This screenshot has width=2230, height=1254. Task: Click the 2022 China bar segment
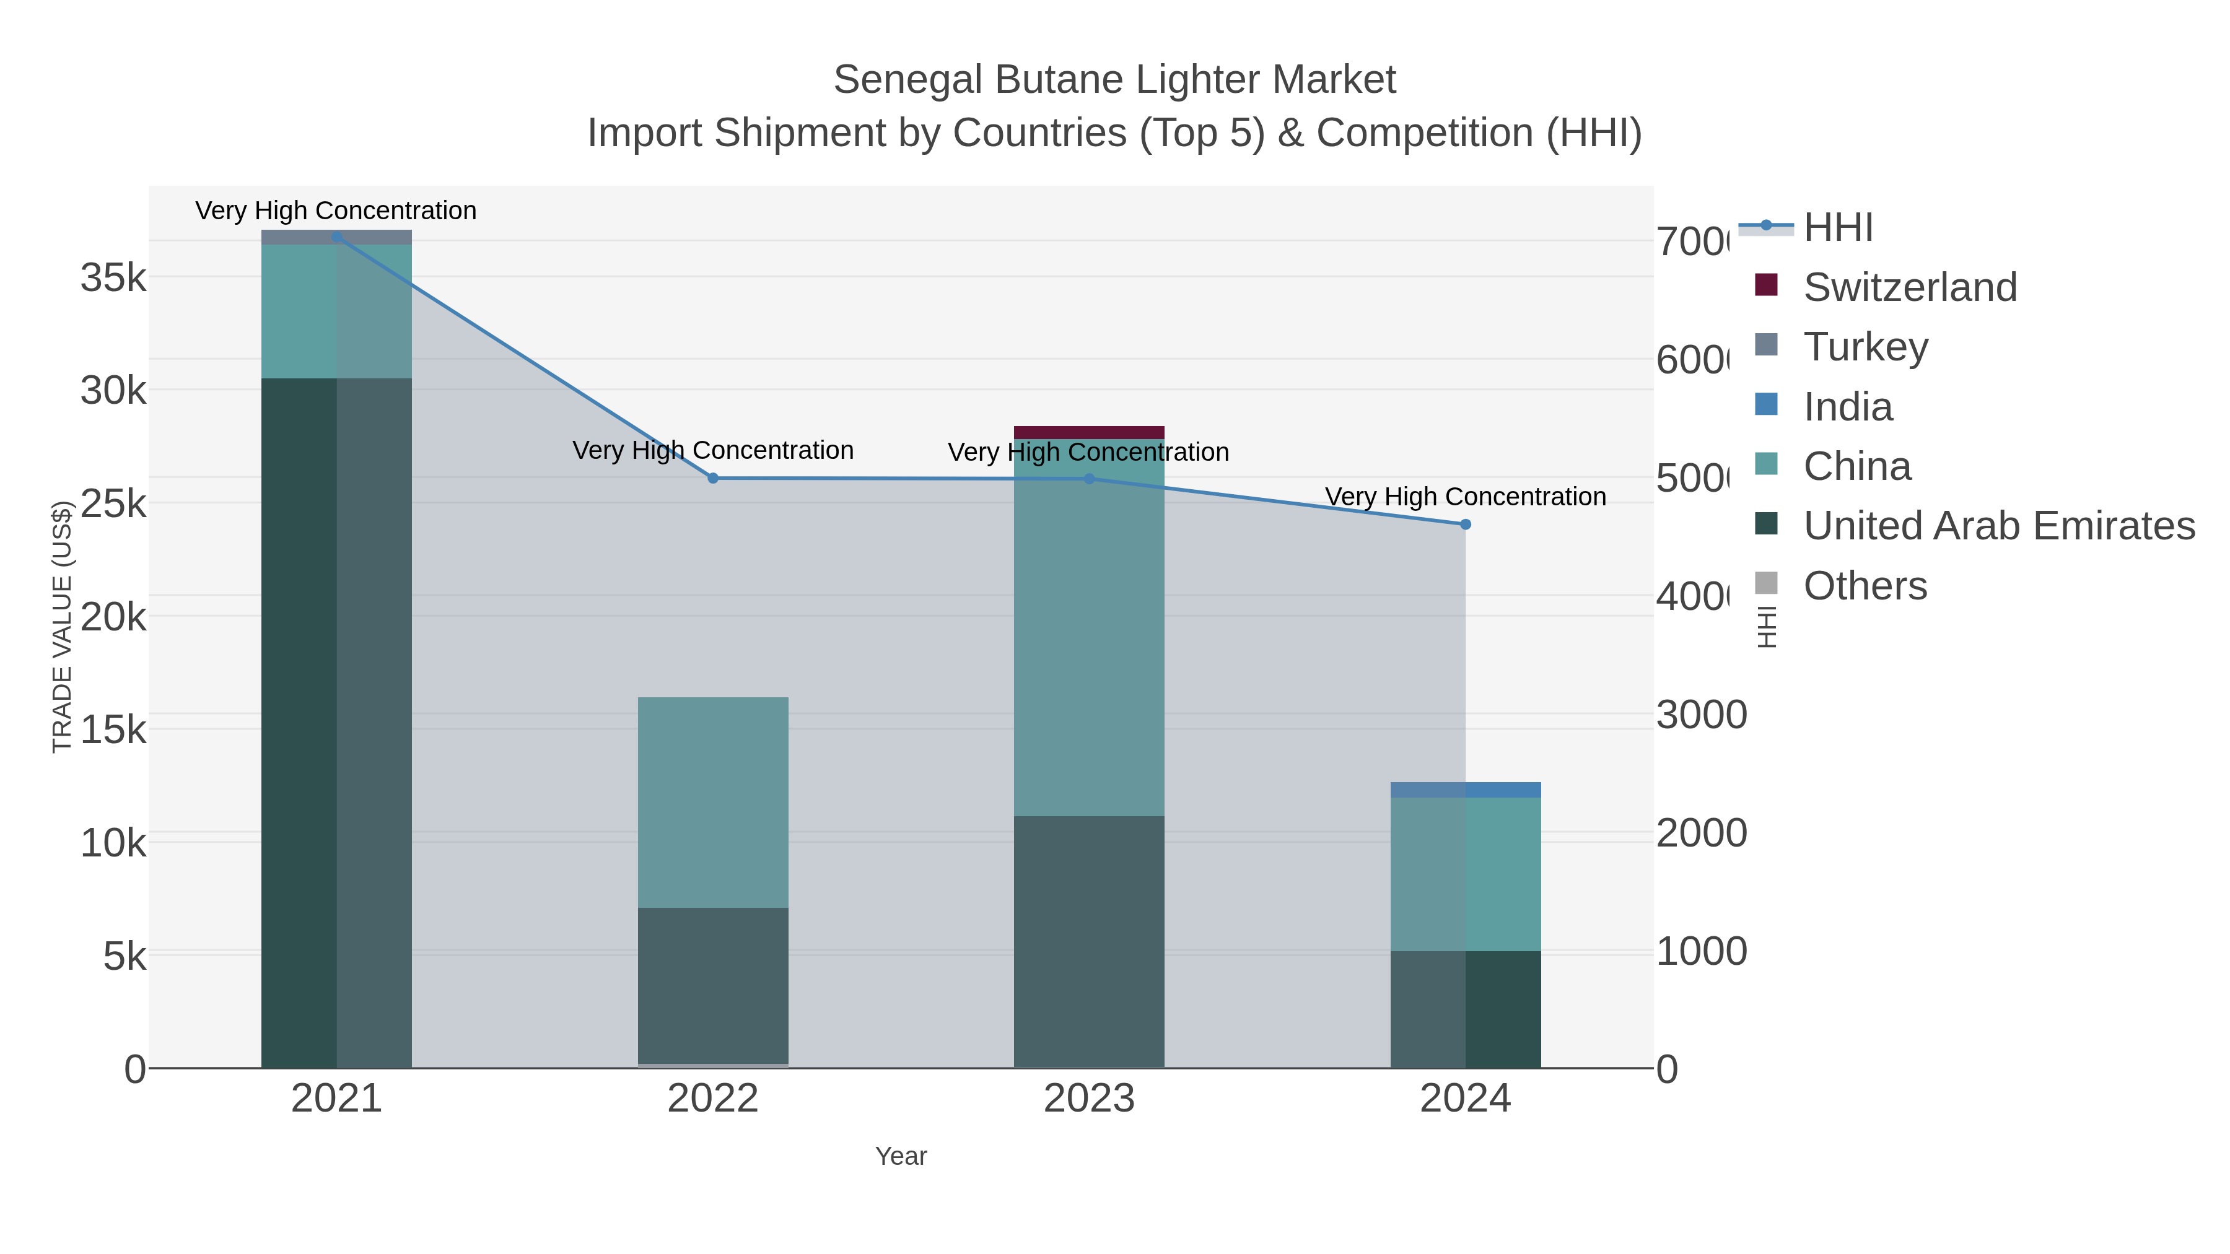714,803
